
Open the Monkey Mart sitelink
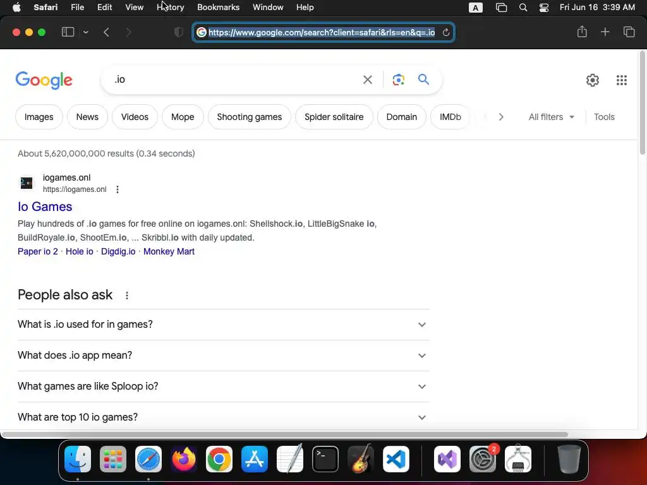click(169, 251)
